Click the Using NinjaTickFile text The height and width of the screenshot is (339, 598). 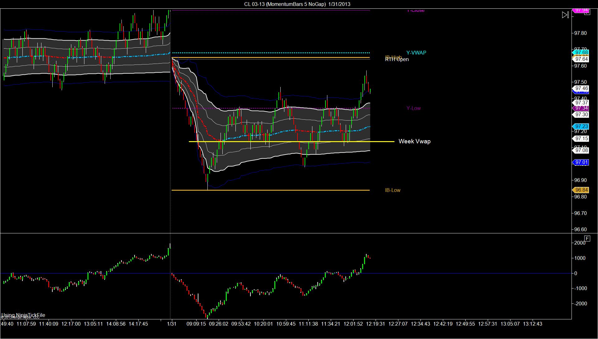pos(23,315)
